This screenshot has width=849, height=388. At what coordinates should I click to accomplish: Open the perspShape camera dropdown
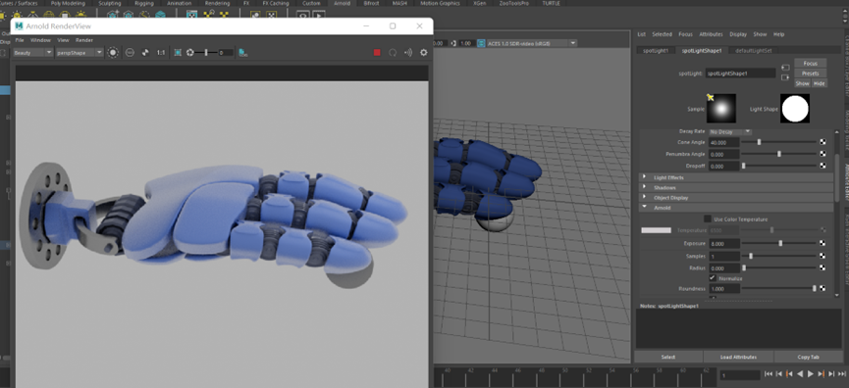coord(80,52)
